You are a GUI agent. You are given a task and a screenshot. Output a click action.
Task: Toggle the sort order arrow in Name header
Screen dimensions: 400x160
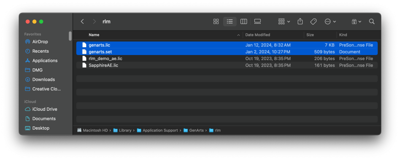[239, 35]
